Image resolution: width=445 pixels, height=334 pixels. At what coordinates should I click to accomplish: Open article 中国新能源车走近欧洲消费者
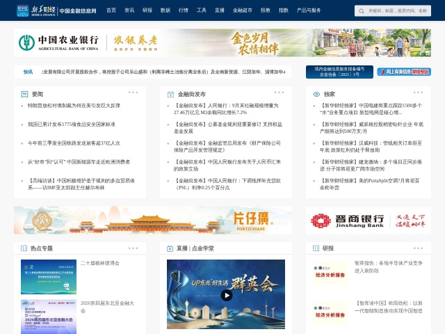point(79,162)
